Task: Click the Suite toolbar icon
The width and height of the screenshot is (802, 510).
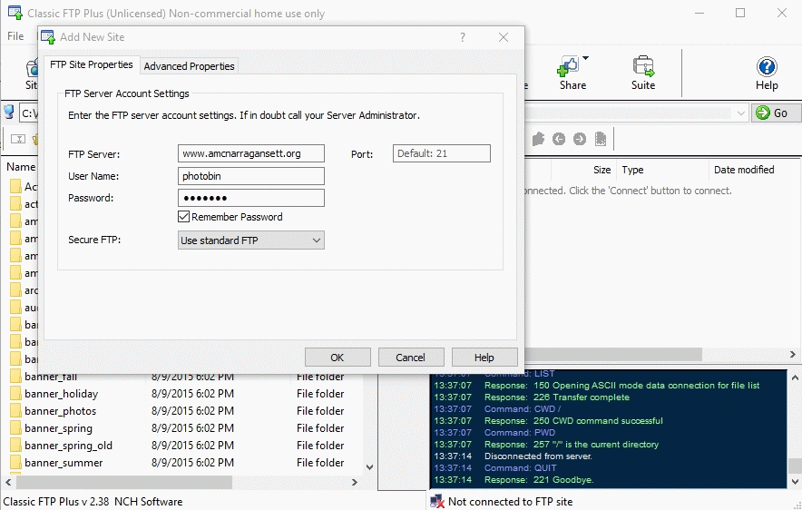Action: click(643, 72)
